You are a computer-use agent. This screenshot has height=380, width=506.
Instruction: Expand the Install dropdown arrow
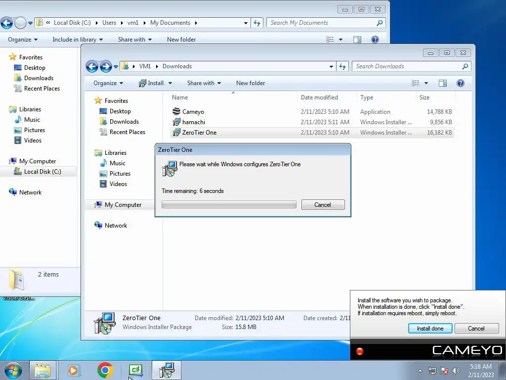[x=170, y=83]
